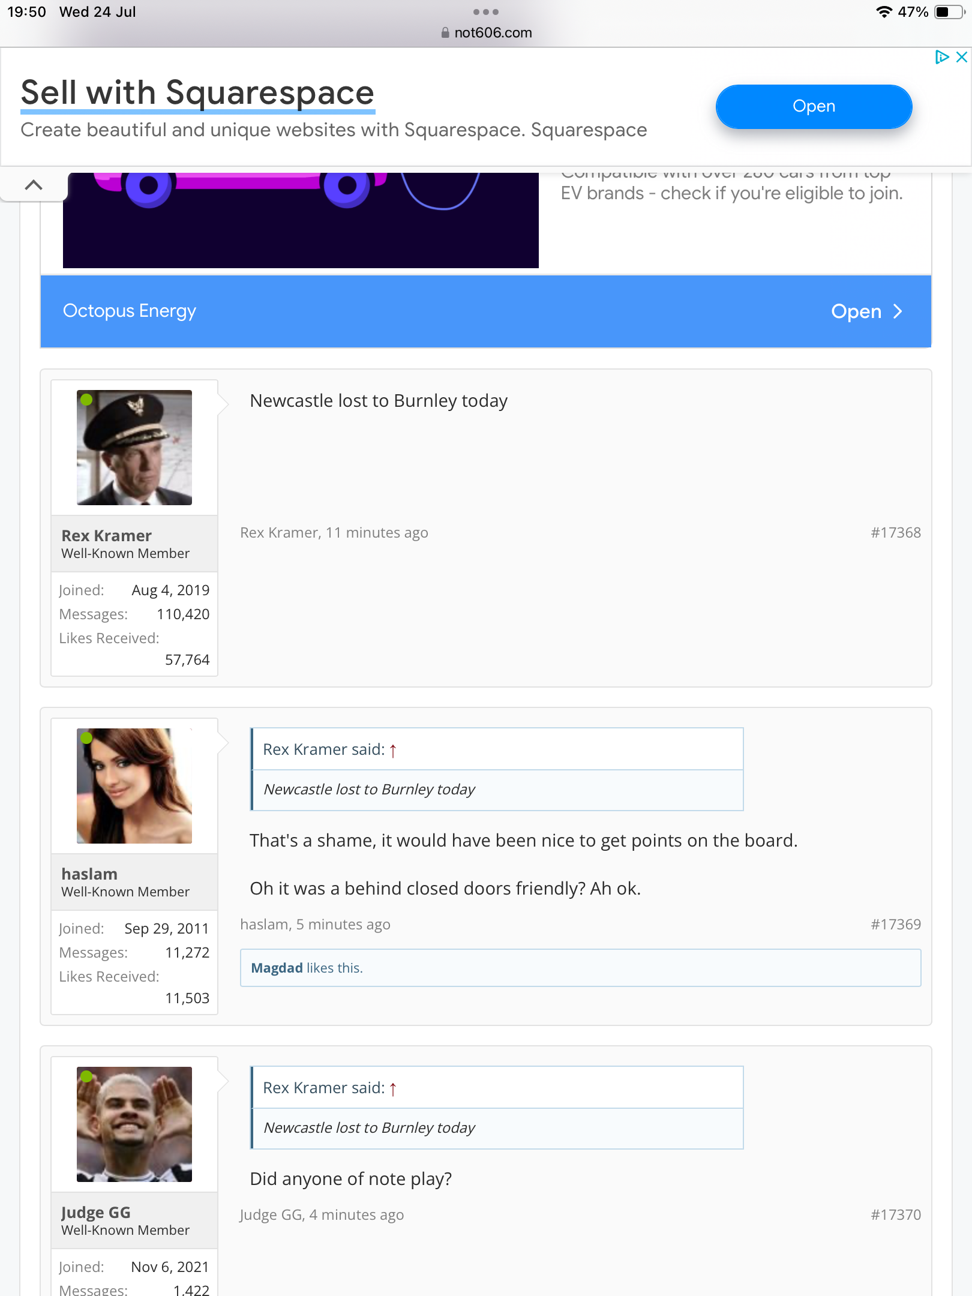Open haslam username below avatar

(x=89, y=874)
